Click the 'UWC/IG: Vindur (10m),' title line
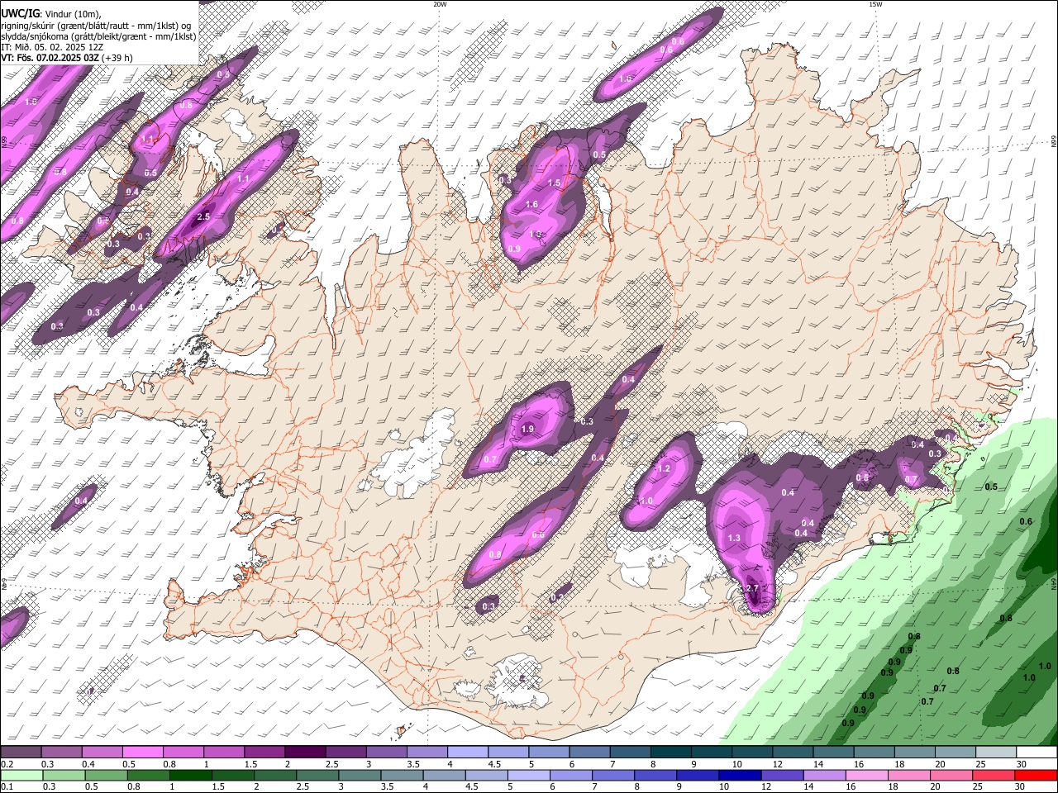Screen dimensions: 1058x793 tap(50, 14)
